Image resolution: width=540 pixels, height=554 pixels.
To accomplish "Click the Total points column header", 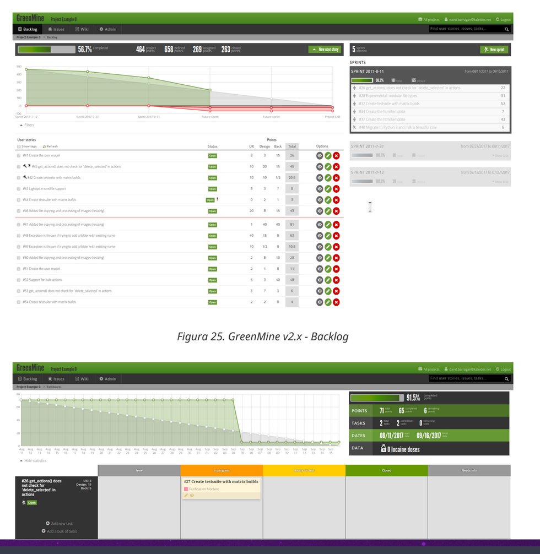I will click(291, 146).
